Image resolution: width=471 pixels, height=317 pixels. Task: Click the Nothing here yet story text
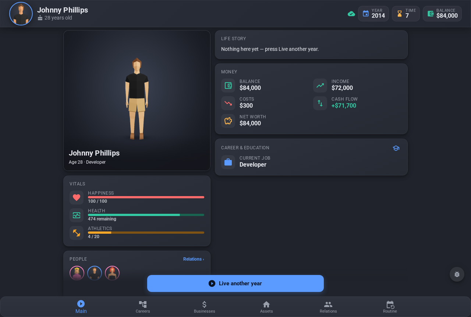point(270,49)
